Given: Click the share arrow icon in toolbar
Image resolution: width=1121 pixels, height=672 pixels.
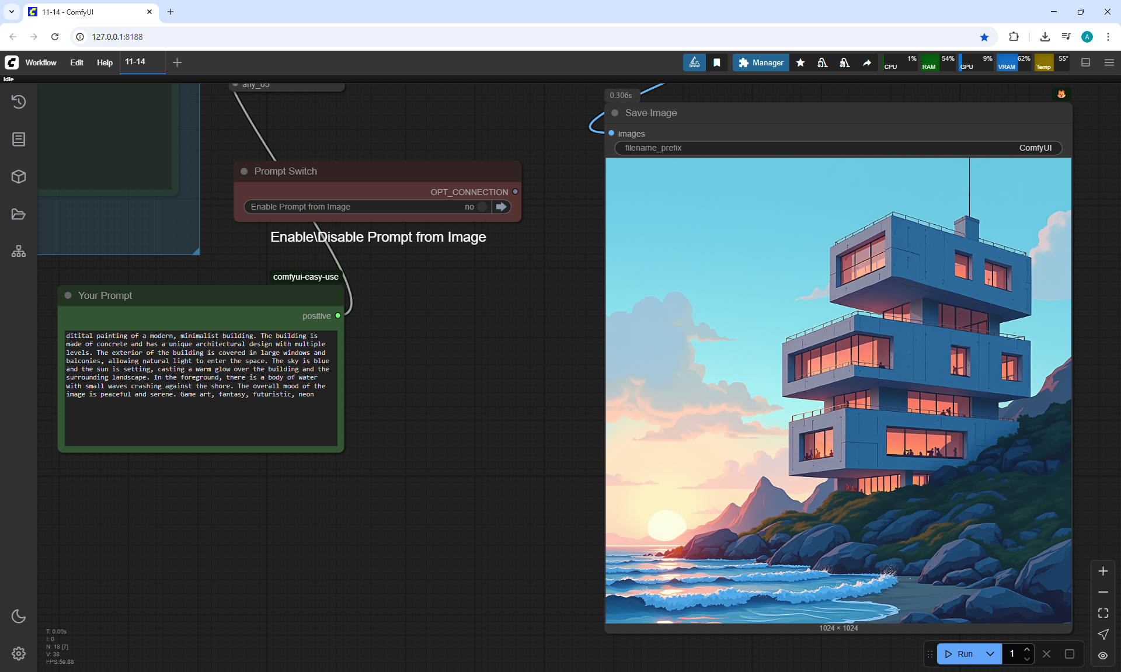Looking at the screenshot, I should click(x=867, y=62).
